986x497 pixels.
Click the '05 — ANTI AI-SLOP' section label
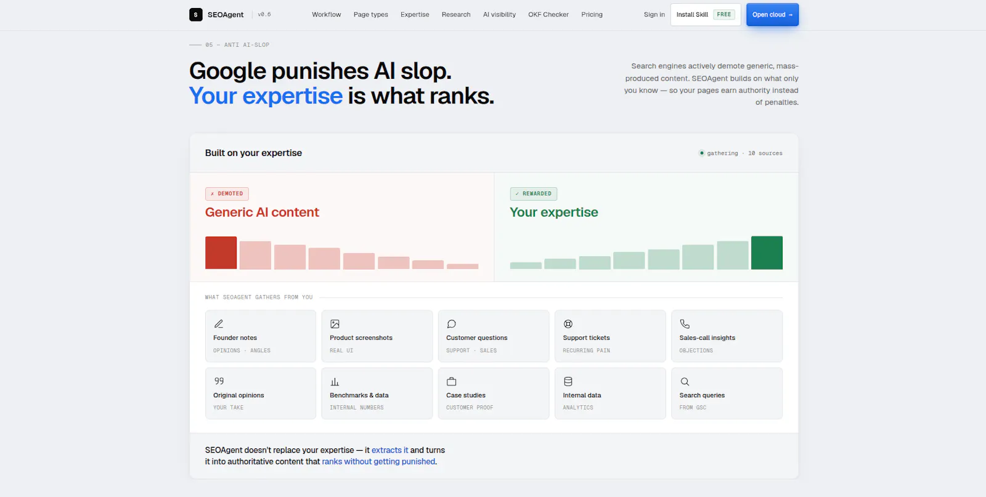click(x=237, y=45)
